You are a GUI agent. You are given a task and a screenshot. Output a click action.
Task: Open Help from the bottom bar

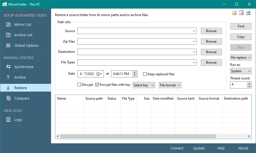pos(221,148)
